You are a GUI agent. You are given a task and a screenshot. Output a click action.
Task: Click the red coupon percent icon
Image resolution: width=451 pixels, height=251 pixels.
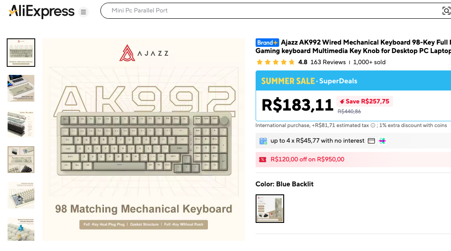[x=263, y=160]
